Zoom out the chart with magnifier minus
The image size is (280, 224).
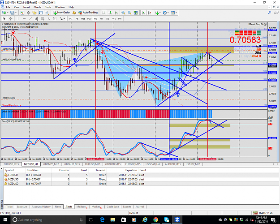click(x=129, y=13)
